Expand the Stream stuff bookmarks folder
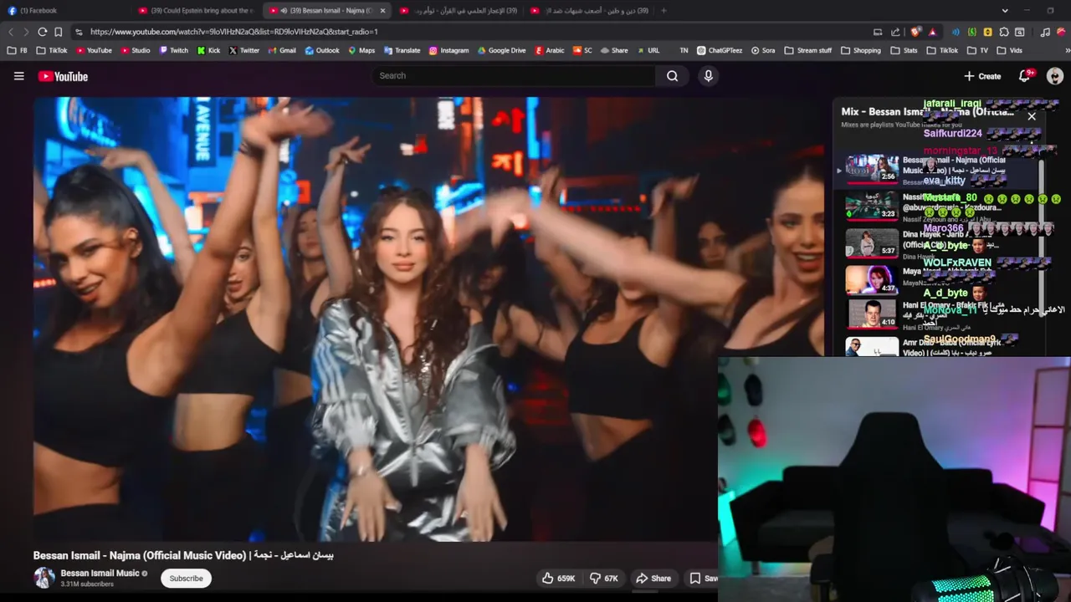The height and width of the screenshot is (602, 1071). click(808, 50)
